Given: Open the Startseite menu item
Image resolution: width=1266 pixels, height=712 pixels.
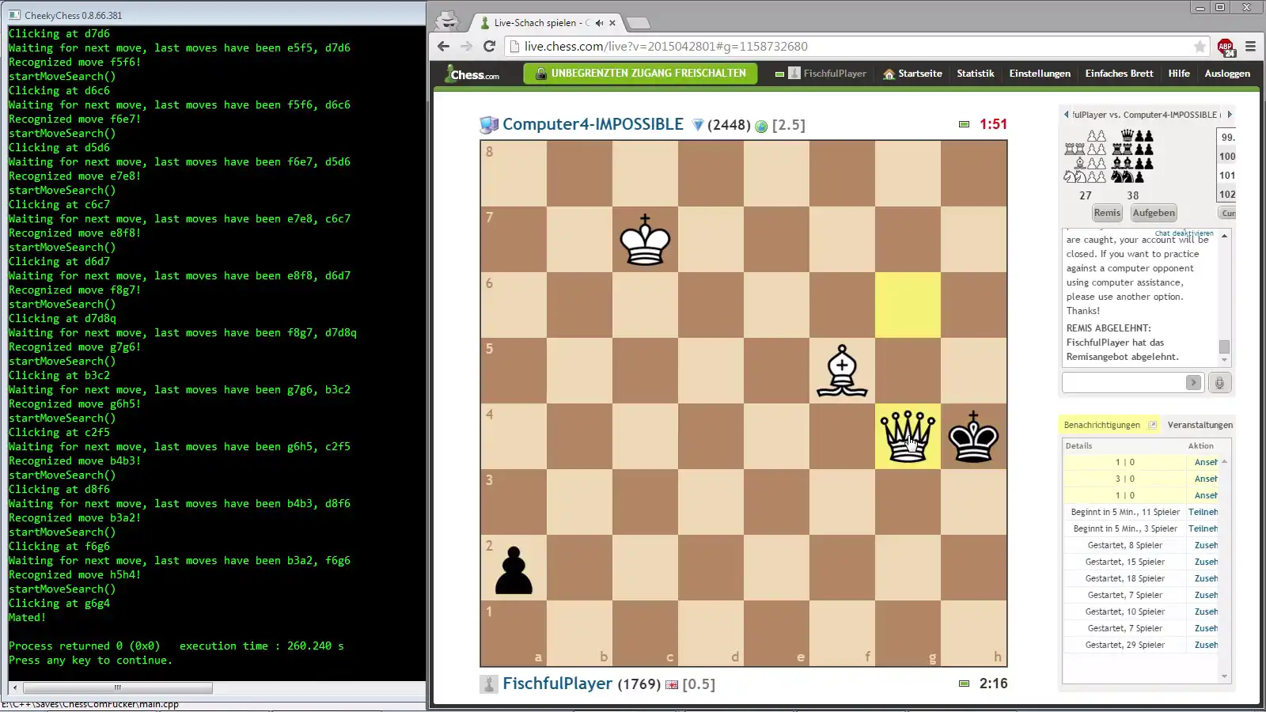Looking at the screenshot, I should pyautogui.click(x=919, y=74).
